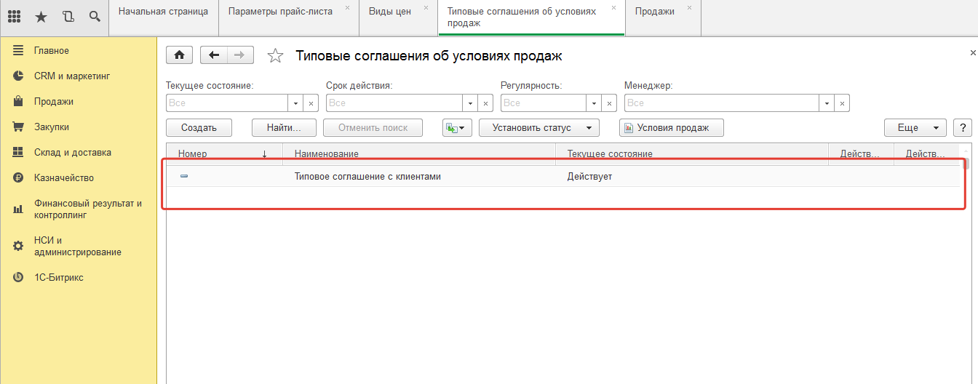Go to home page via house icon

pos(179,55)
